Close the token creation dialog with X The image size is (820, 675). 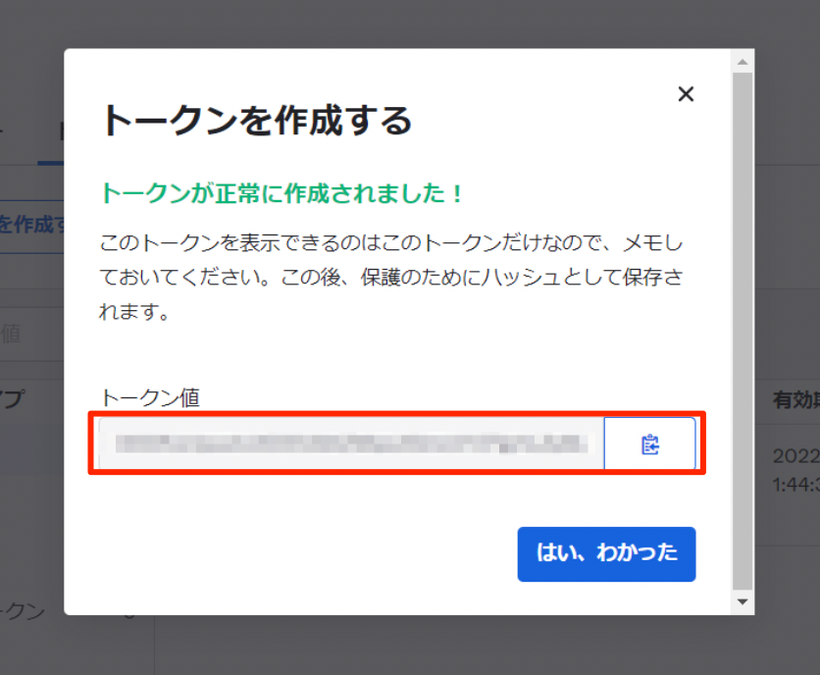pos(686,94)
